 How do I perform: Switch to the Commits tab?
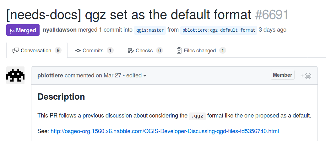pos(95,50)
